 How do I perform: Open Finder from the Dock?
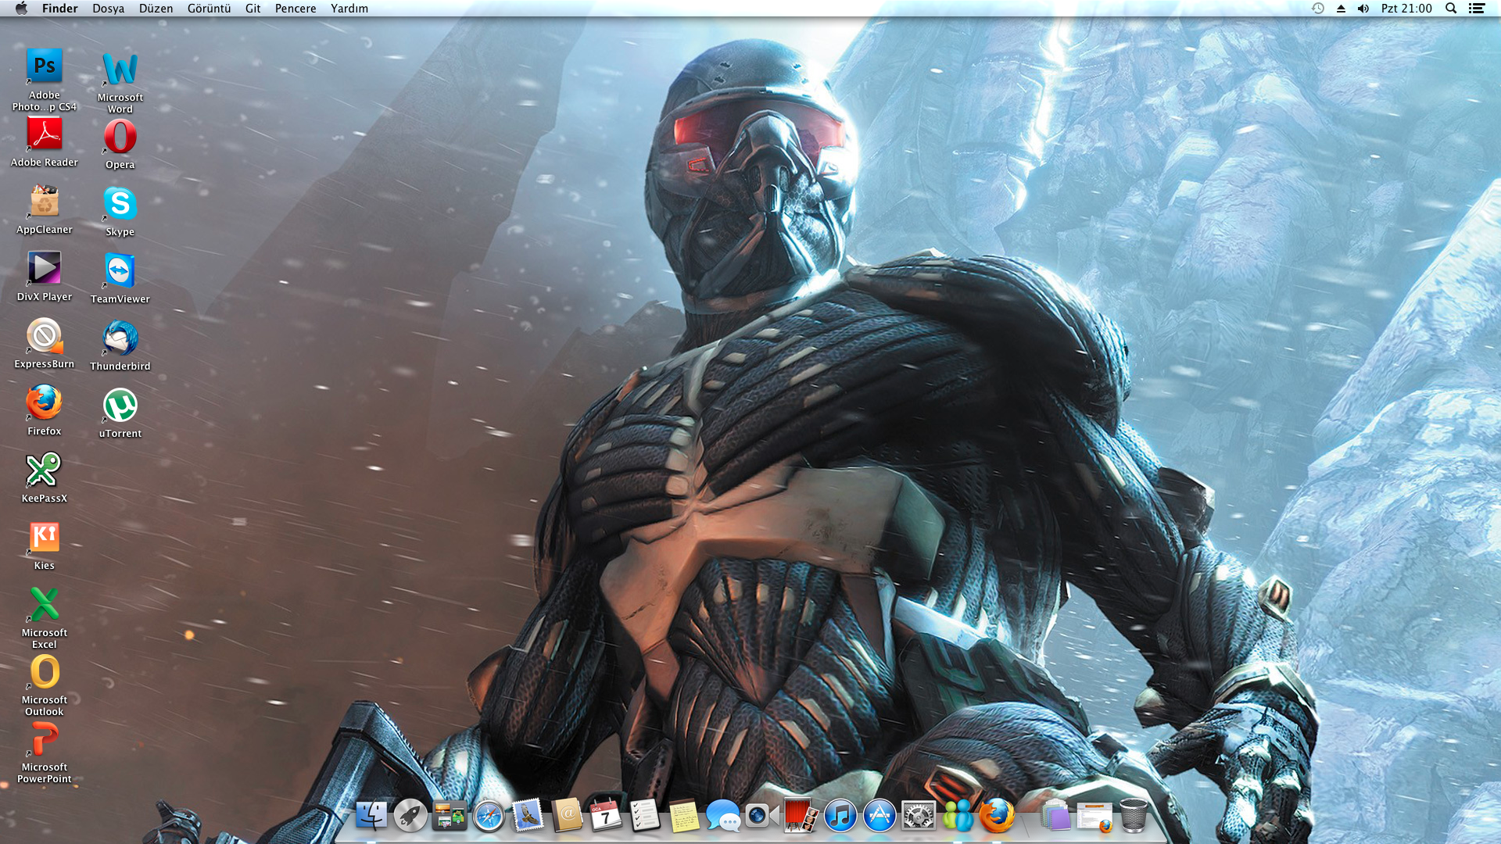point(371,816)
